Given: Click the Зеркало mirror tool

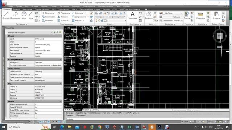Looking at the screenshot, I should (63, 17).
